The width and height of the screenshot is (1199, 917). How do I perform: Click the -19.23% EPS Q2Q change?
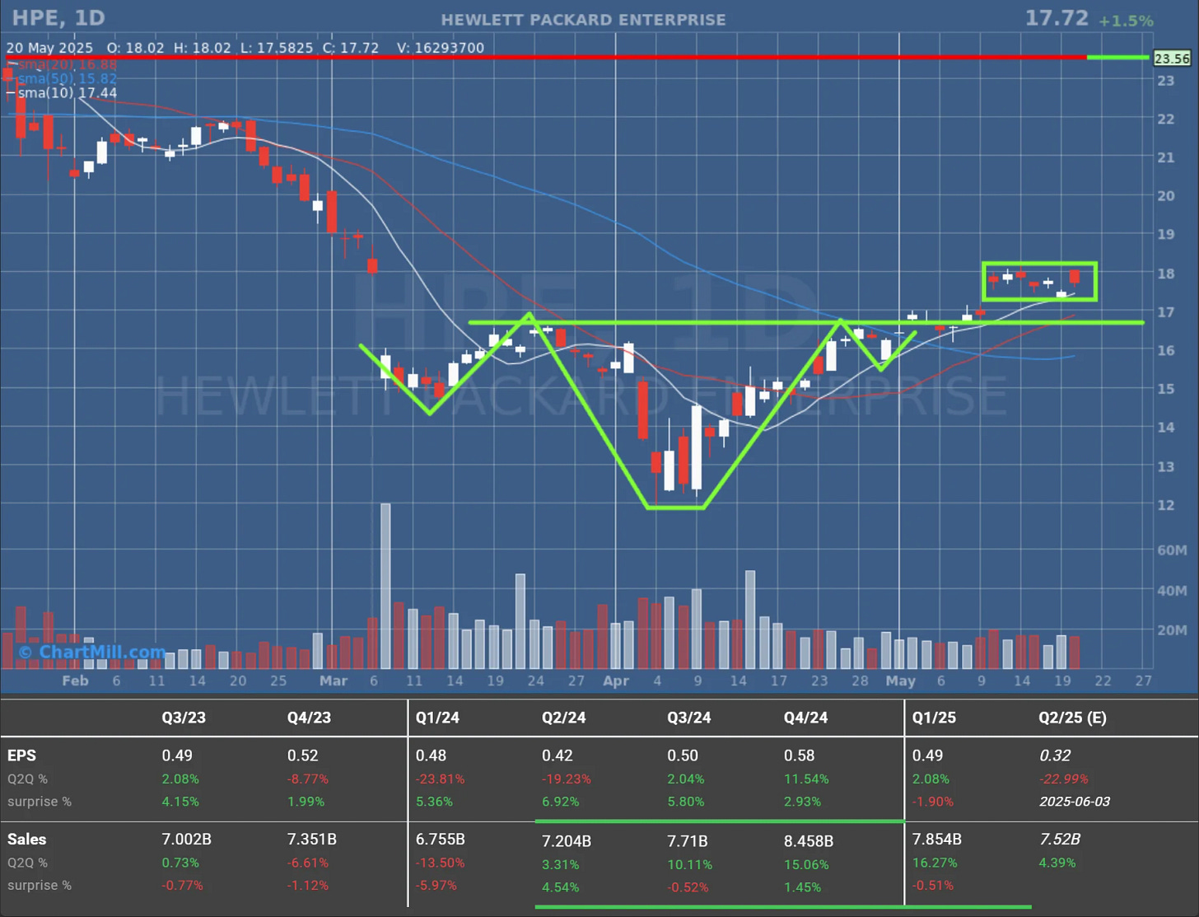click(x=566, y=779)
